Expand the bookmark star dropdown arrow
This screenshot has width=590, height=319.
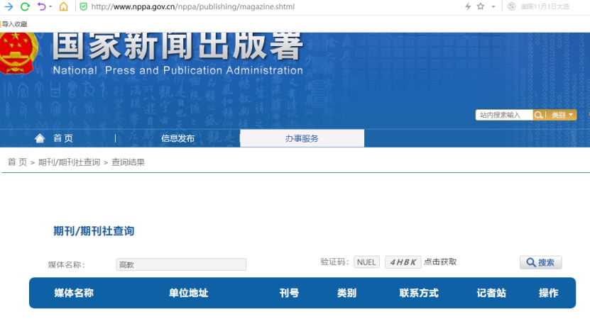click(x=493, y=6)
